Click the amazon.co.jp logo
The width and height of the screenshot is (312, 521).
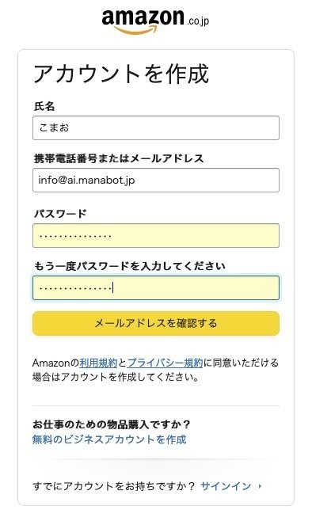pos(155,22)
